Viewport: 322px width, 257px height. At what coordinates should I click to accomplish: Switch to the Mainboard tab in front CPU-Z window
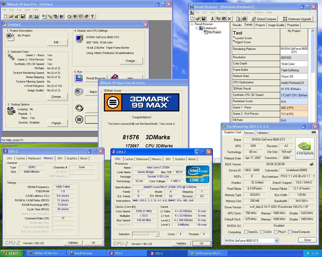click(x=142, y=159)
